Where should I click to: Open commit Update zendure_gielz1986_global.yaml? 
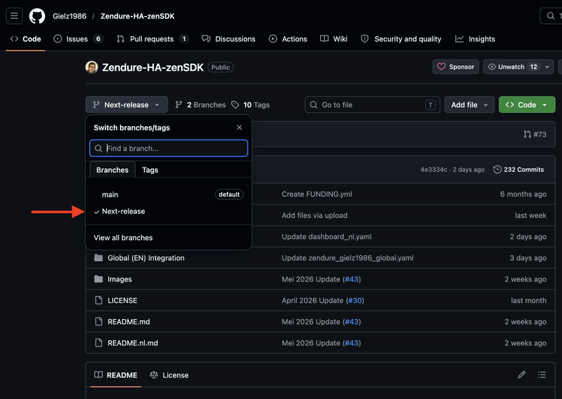[347, 258]
